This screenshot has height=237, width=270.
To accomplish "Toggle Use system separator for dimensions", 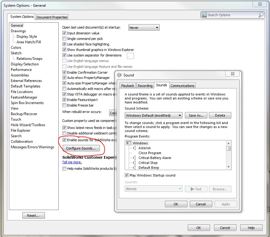I will point(64,55).
